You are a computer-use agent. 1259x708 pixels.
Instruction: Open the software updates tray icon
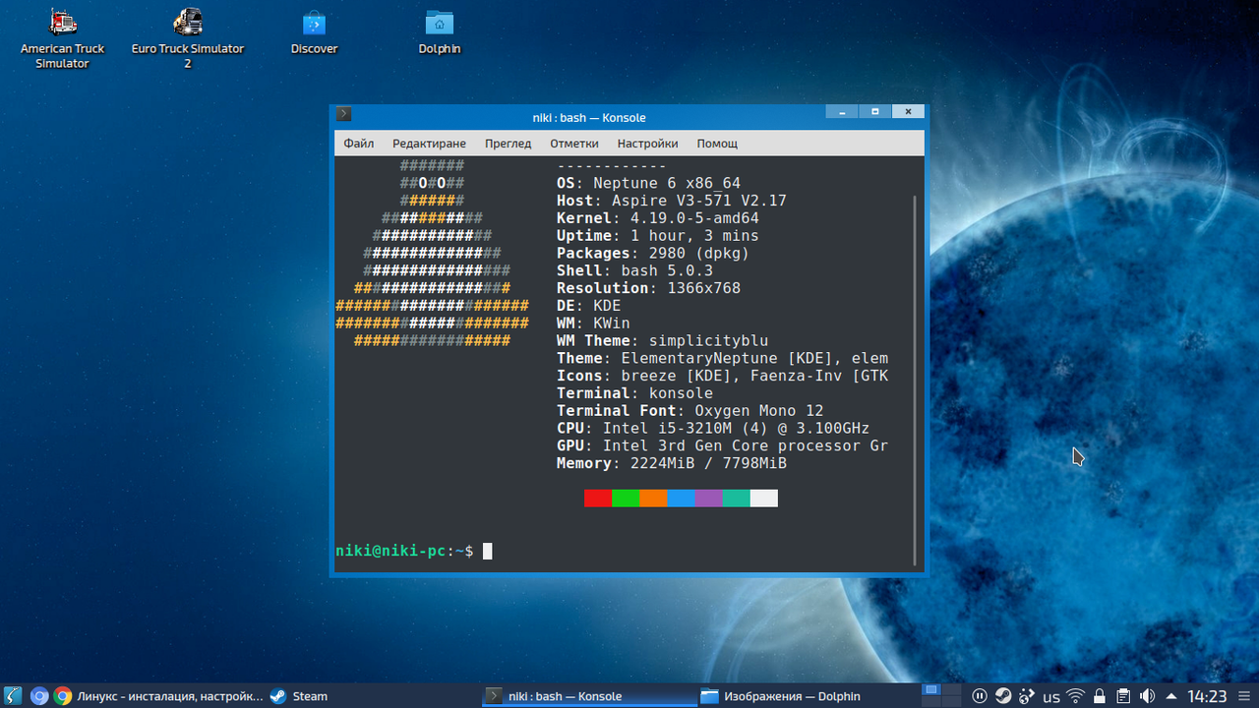(1027, 696)
